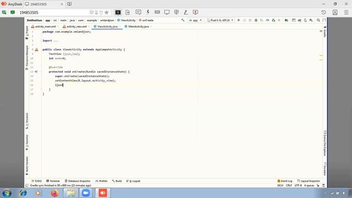The height and width of the screenshot is (198, 352).
Task: Activate the AnyDesk whiteboard pen icon
Action: 186,12
